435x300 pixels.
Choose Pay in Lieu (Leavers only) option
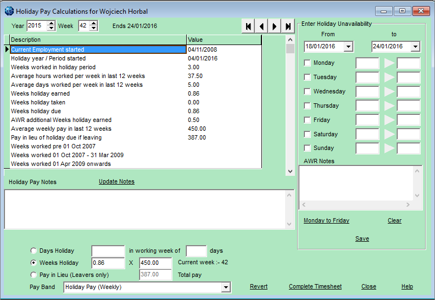click(34, 275)
